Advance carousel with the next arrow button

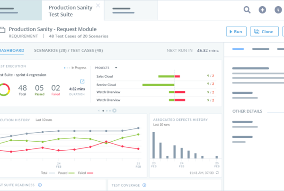(x=115, y=110)
